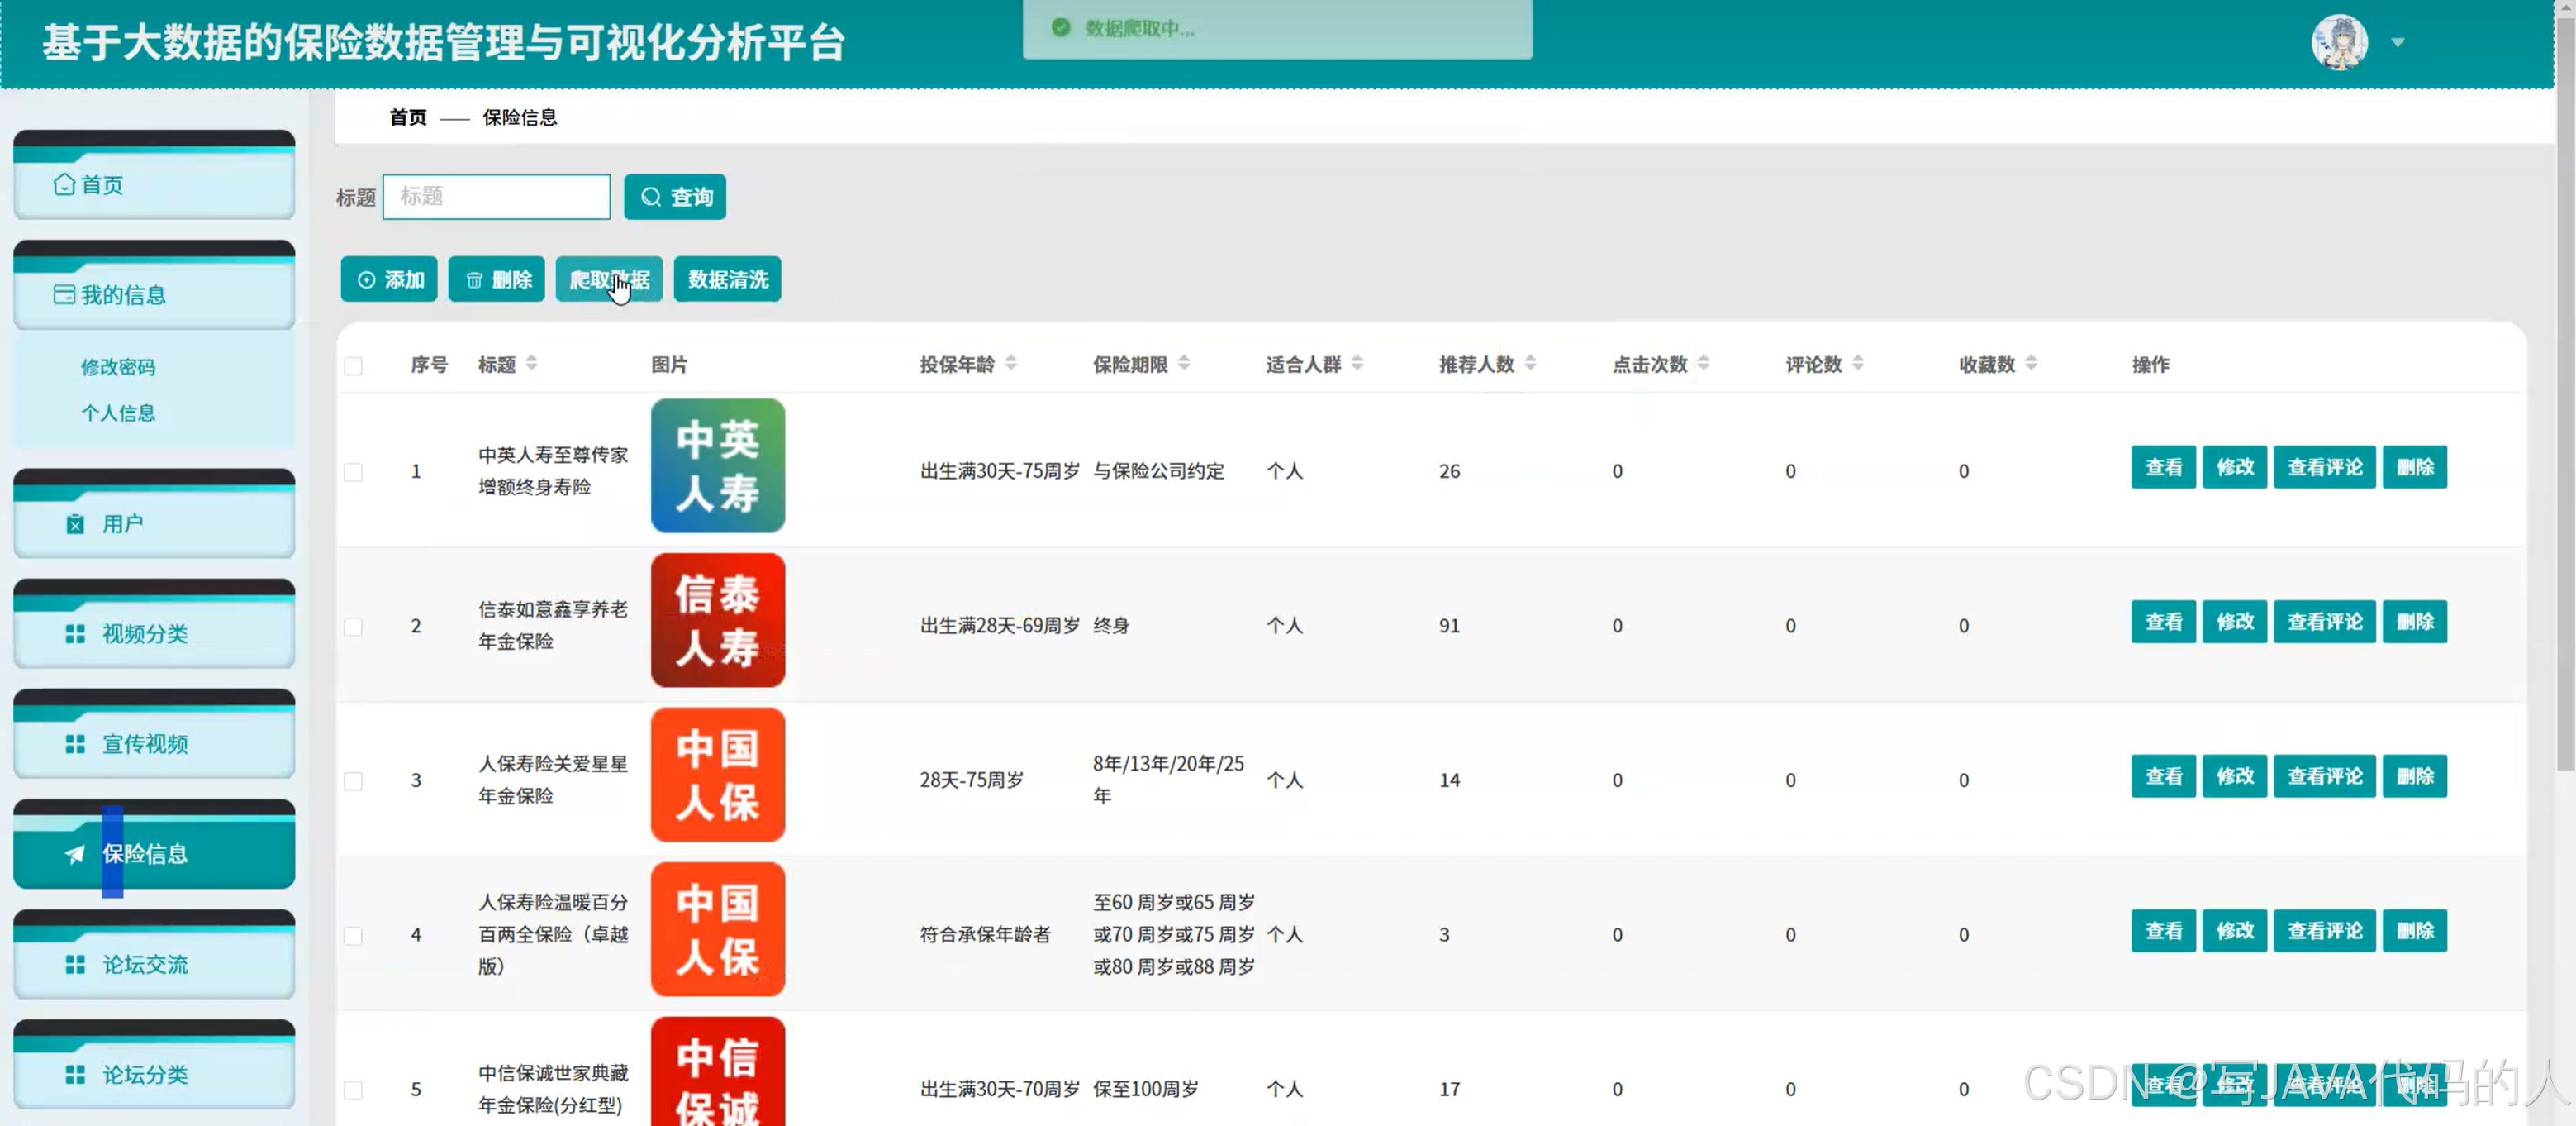Click the trash icon on the 删除 toolbar button
The image size is (2576, 1126).
point(474,280)
